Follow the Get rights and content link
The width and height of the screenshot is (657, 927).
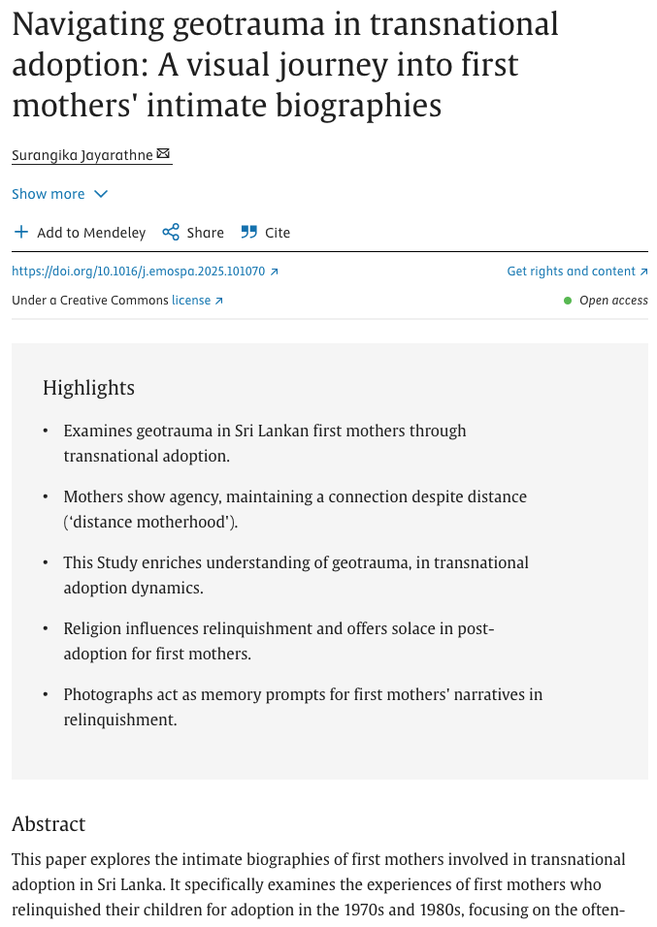pos(571,272)
